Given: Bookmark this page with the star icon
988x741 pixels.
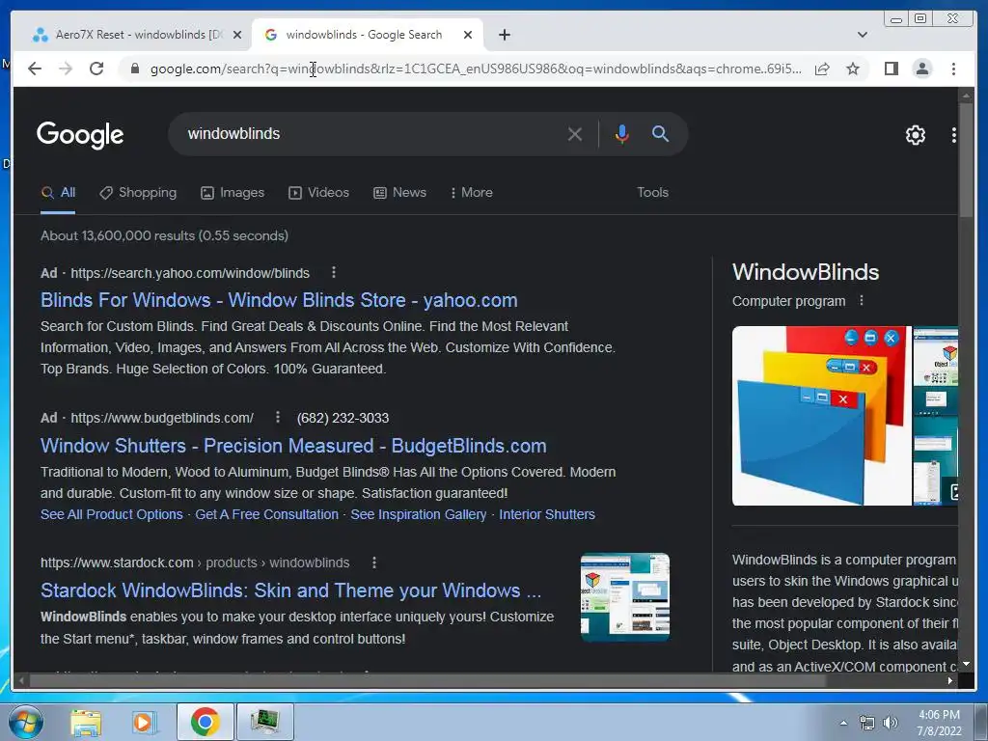Looking at the screenshot, I should [x=853, y=69].
